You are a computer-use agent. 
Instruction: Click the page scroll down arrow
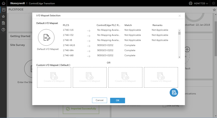216,116
